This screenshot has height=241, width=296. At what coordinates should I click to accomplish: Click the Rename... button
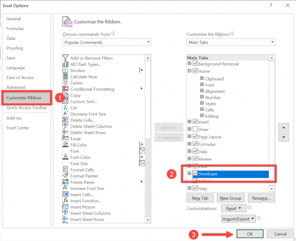(261, 198)
